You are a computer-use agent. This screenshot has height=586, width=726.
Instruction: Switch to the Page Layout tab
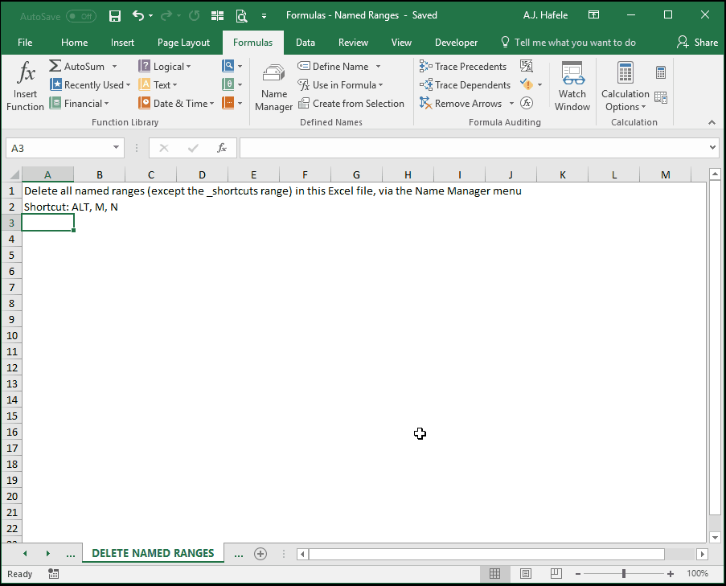[183, 43]
